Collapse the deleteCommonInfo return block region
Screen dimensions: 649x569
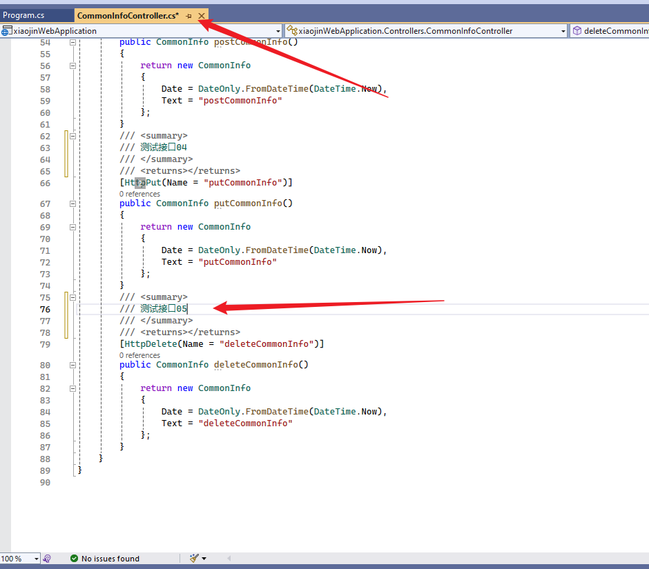[72, 388]
